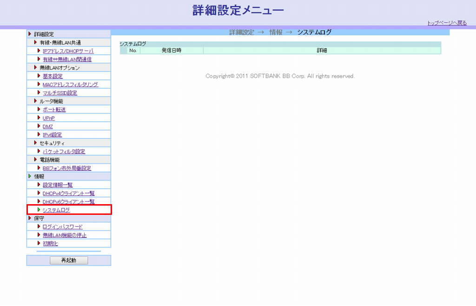Screen dimensions: 476x306
Task: Open 基本設定 under wireless LAN options
Action: 53,76
